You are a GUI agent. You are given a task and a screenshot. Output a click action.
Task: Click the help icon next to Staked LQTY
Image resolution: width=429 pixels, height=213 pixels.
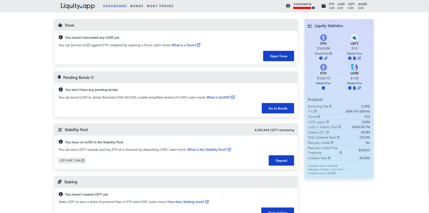pyautogui.click(x=328, y=132)
